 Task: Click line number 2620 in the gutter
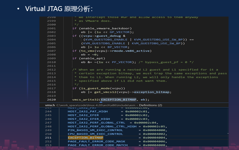[51, 99]
